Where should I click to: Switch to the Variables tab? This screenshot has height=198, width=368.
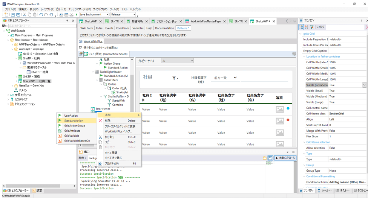138,28
